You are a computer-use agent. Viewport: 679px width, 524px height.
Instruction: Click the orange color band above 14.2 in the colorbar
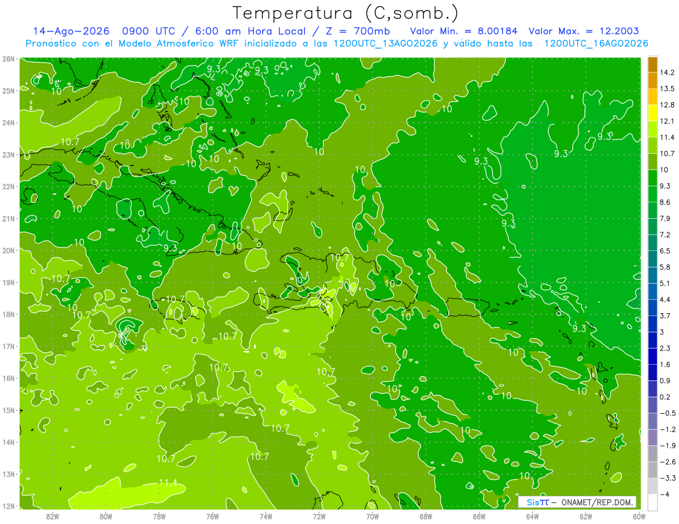point(652,64)
